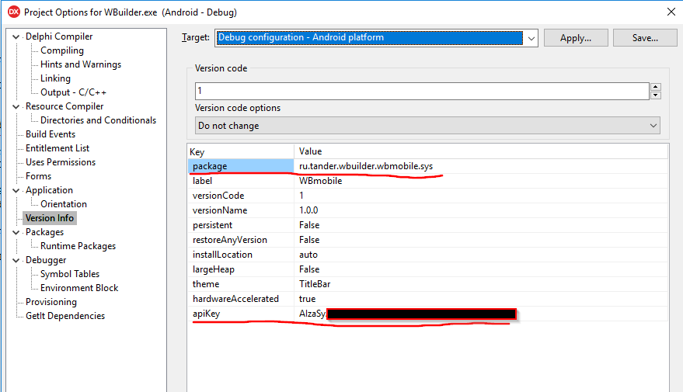This screenshot has height=392, width=683.
Task: Click the Apply... button
Action: (576, 38)
